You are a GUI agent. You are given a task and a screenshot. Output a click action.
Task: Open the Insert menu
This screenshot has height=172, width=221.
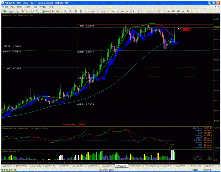[19, 7]
